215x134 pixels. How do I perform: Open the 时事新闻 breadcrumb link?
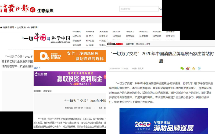[x=33, y=27]
